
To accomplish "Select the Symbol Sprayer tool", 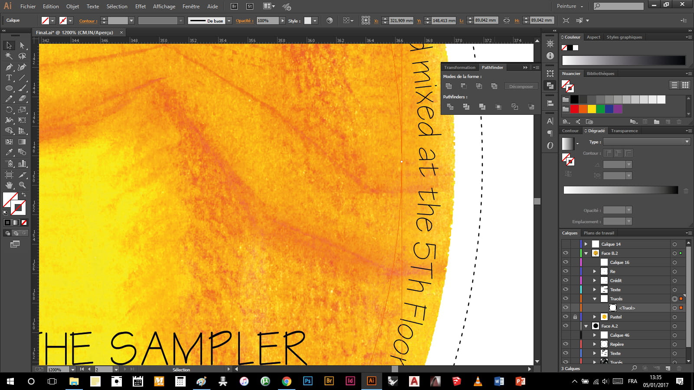I will coord(9,163).
